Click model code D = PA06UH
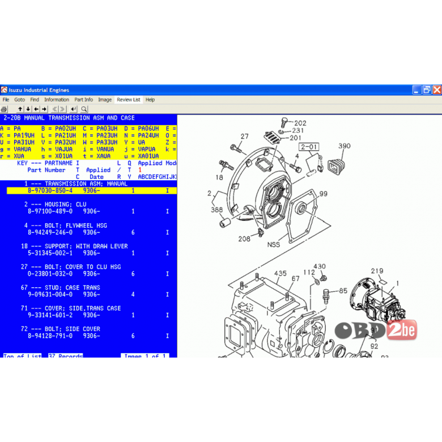This screenshot has height=442, width=442. click(142, 129)
